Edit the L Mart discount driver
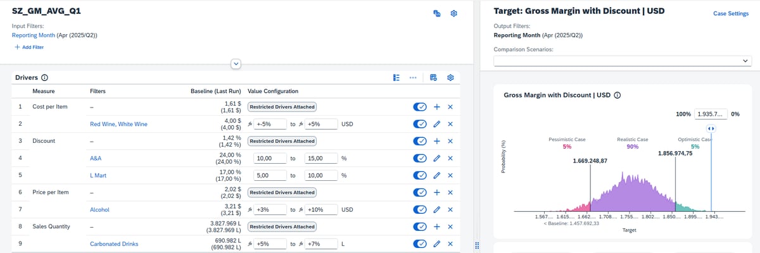The image size is (760, 253). point(437,175)
